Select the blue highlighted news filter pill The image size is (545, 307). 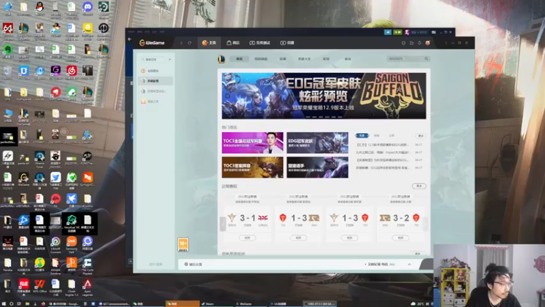pos(362,135)
